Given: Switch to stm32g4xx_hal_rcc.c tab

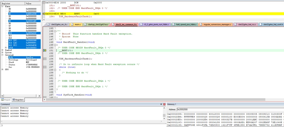Looking at the screenshot, I should tap(245, 24).
